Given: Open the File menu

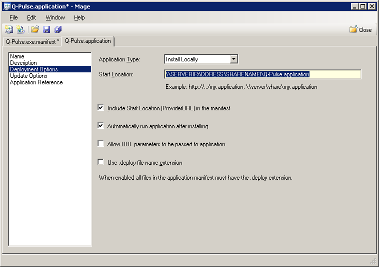Looking at the screenshot, I should [13, 17].
